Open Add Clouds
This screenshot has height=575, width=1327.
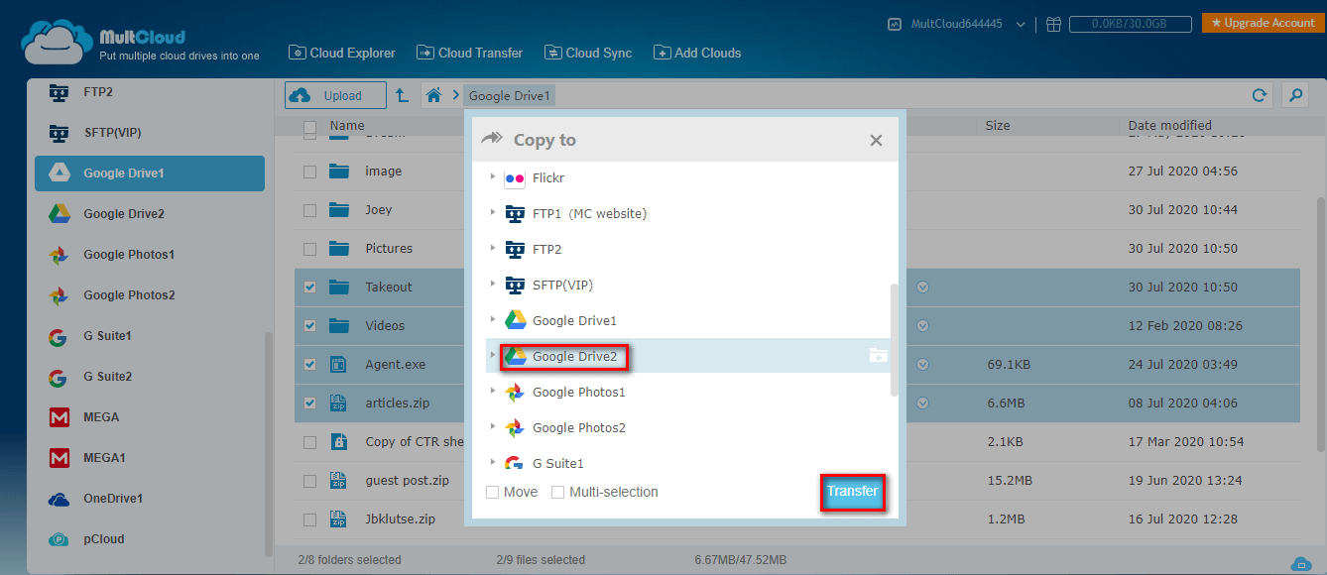tap(697, 53)
